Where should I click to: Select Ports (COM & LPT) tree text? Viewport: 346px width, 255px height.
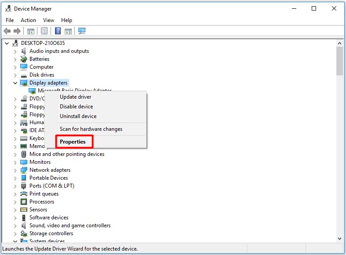point(52,186)
